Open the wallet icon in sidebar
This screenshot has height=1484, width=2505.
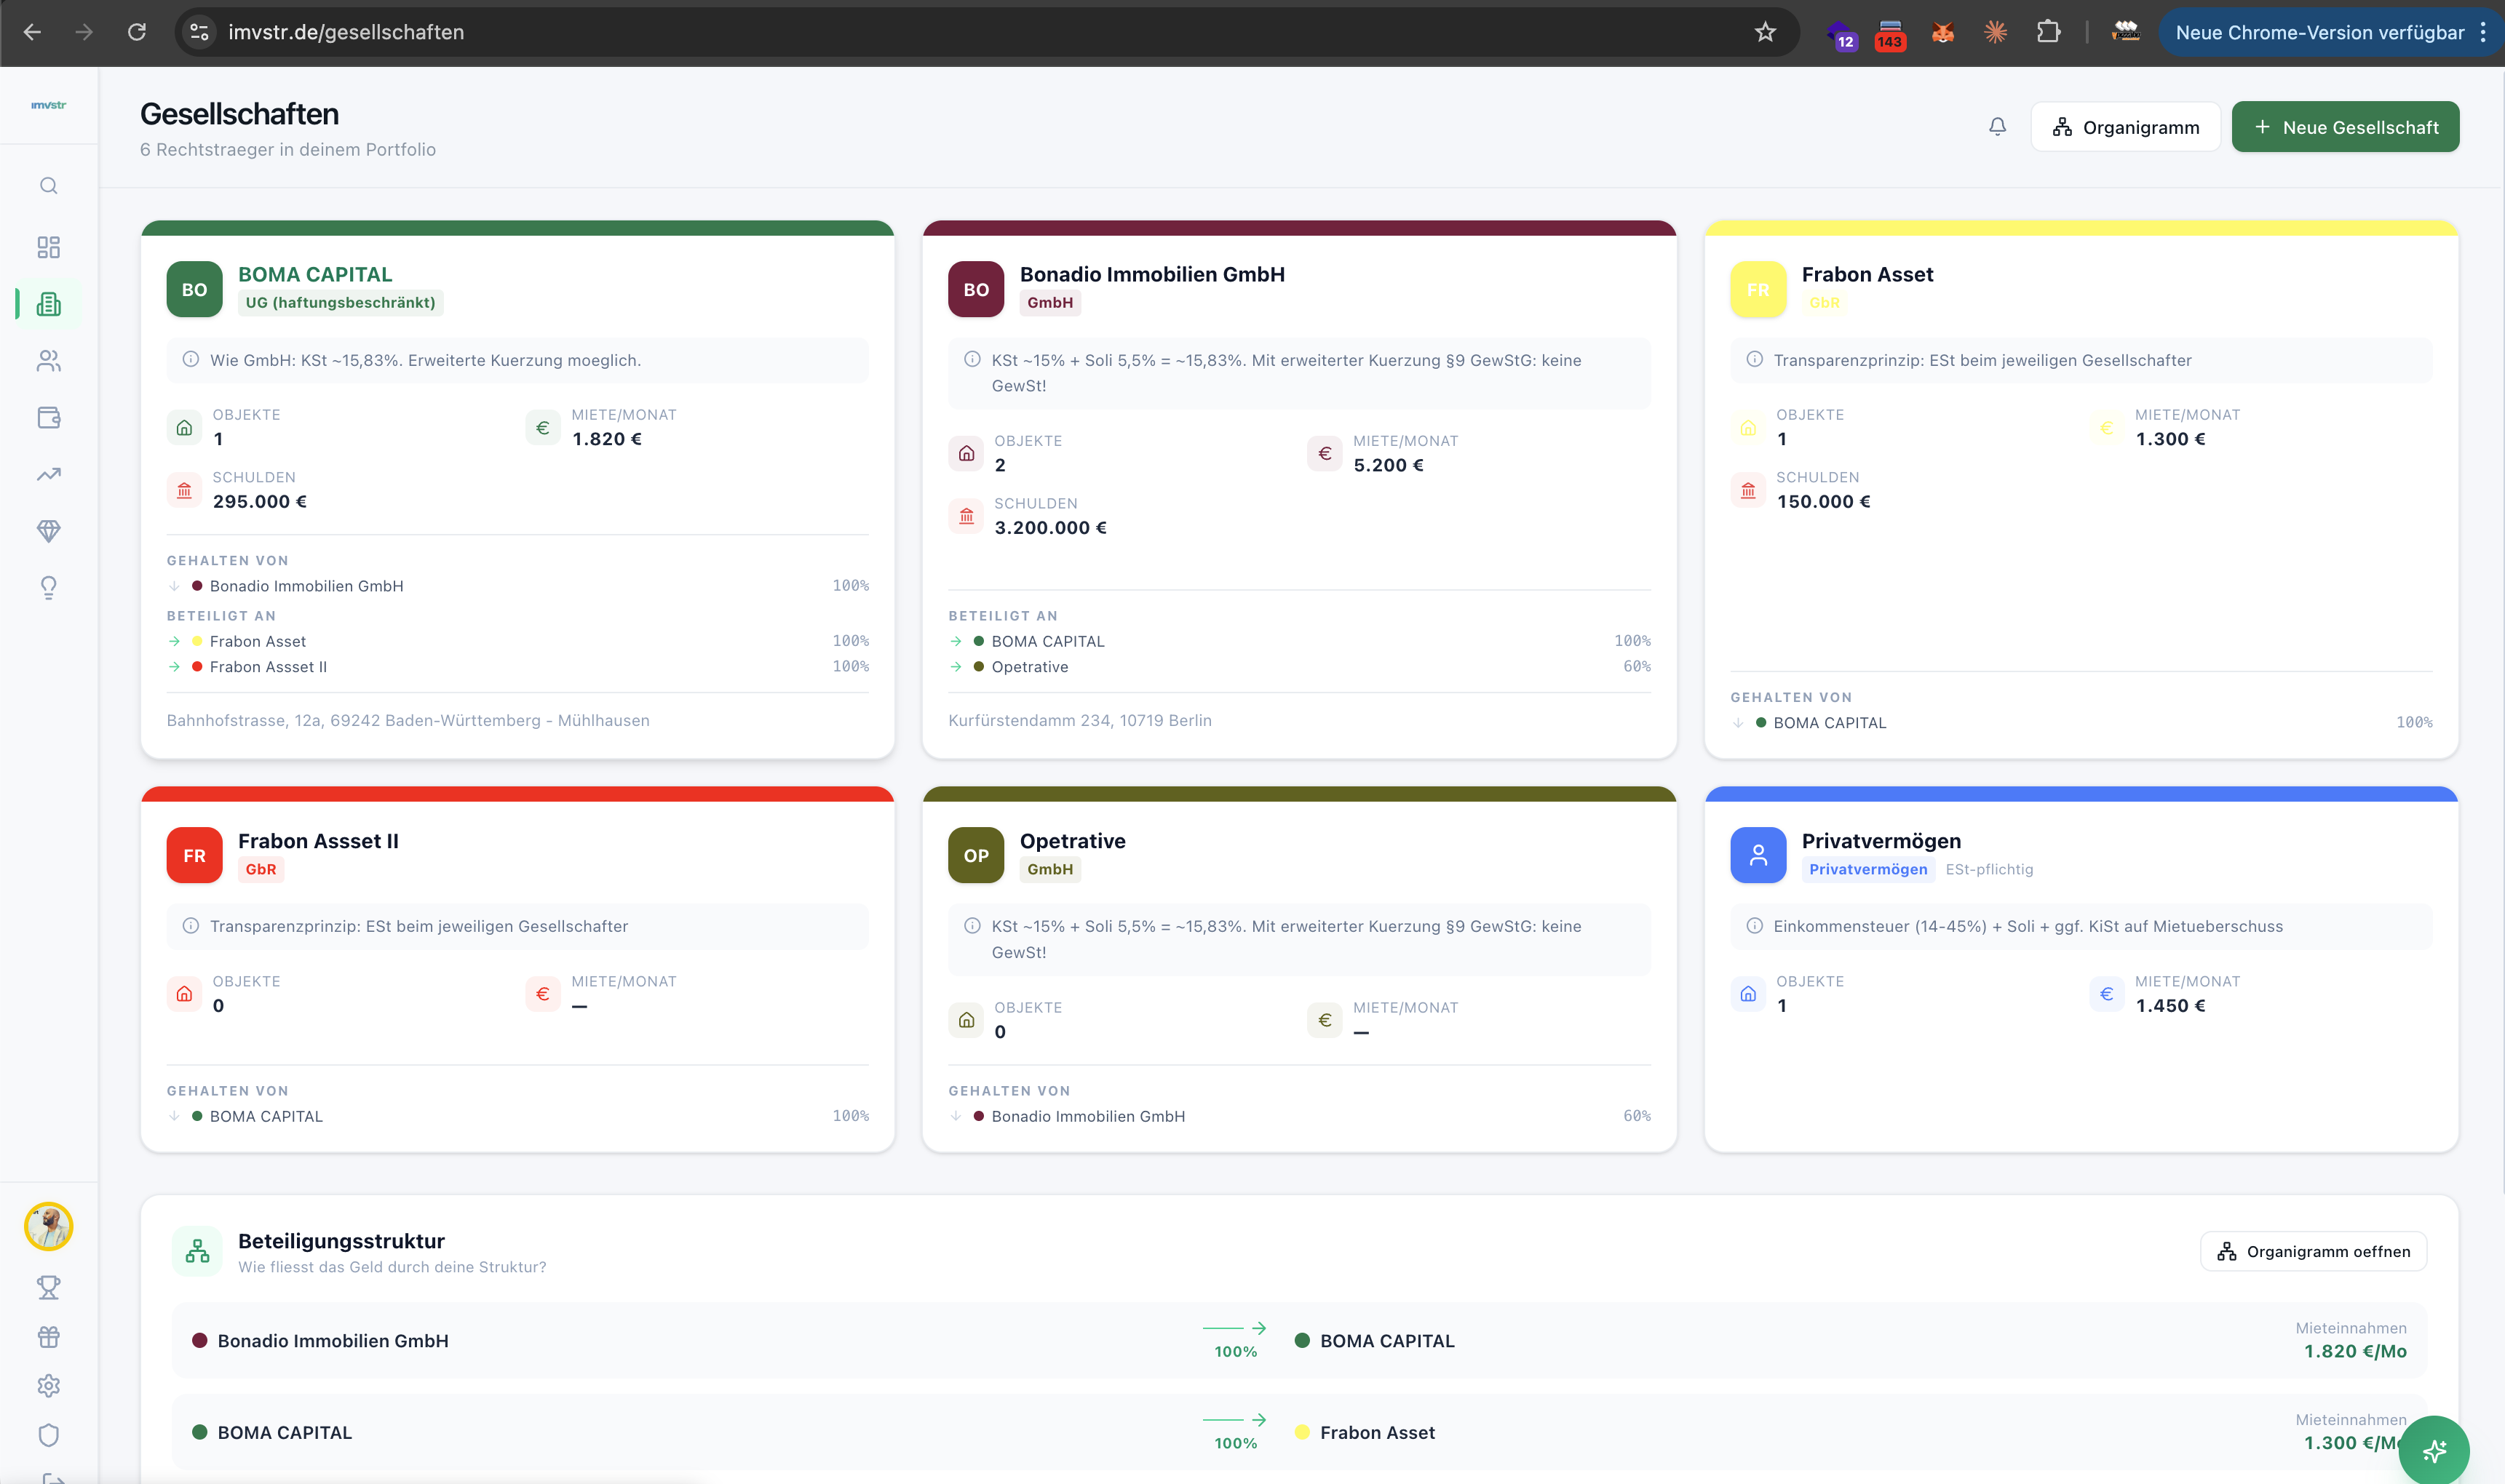pyautogui.click(x=48, y=418)
